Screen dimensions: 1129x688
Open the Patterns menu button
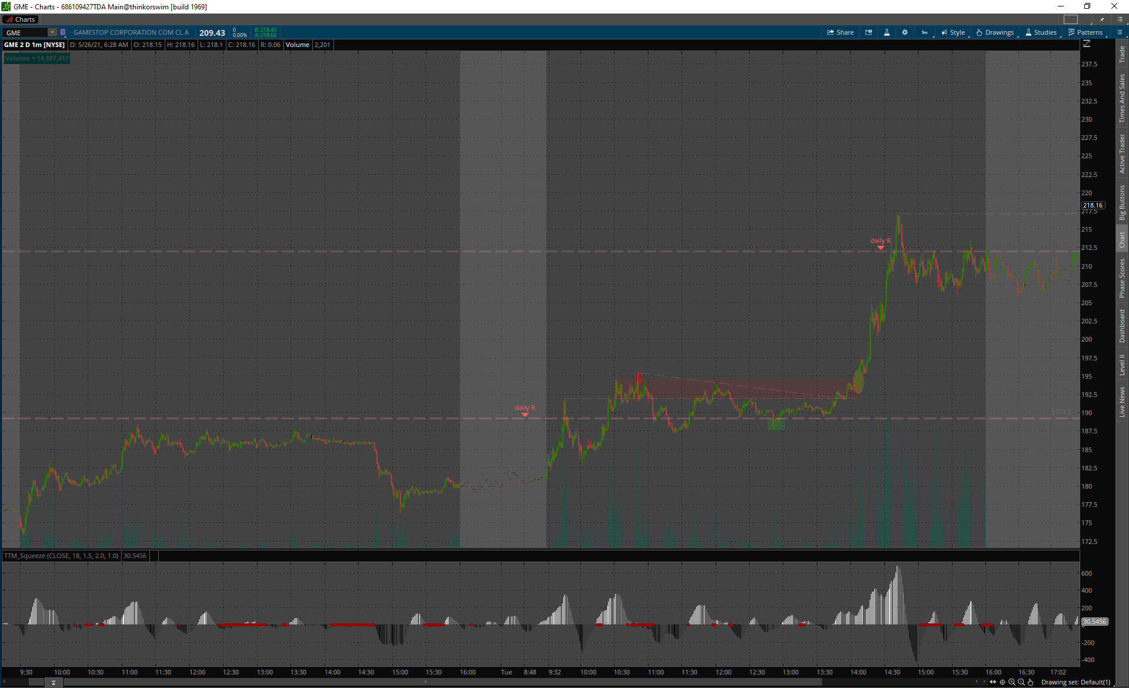pyautogui.click(x=1085, y=32)
